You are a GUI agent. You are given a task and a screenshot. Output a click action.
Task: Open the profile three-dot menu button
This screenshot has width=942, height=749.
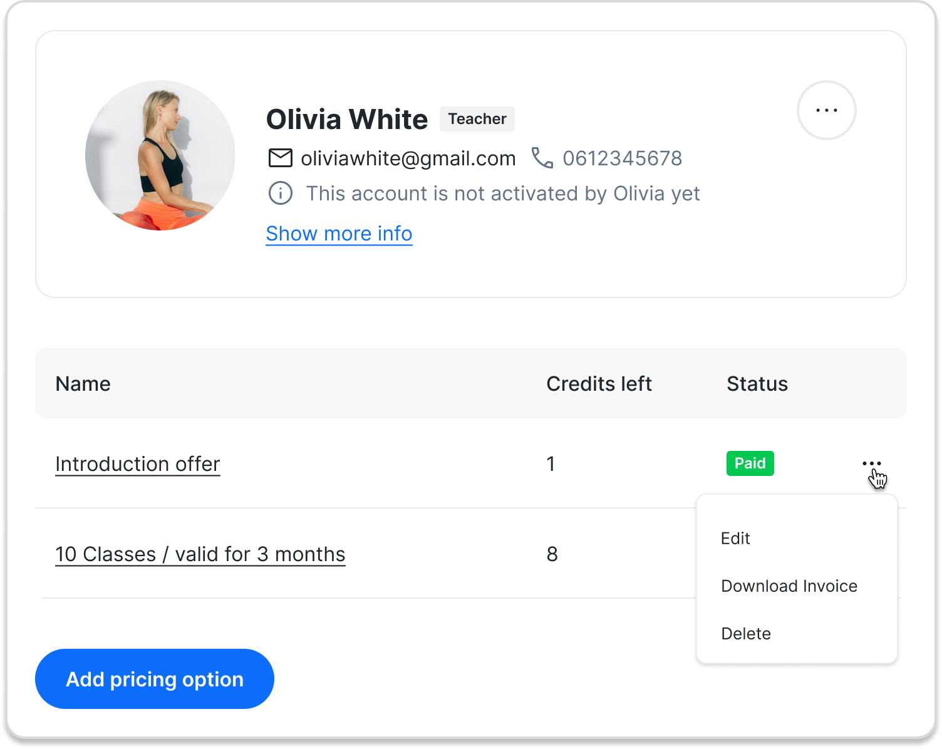click(x=826, y=110)
